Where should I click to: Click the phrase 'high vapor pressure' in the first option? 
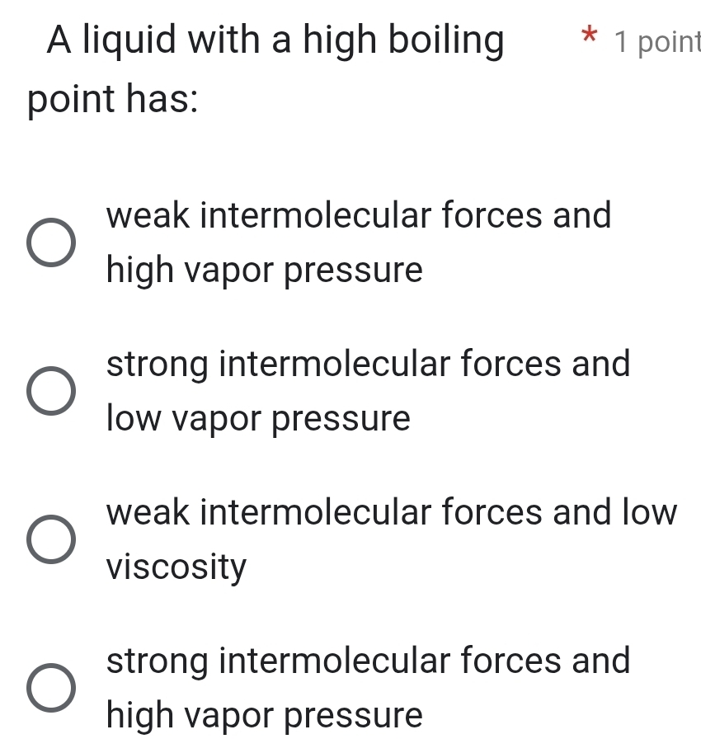264,270
